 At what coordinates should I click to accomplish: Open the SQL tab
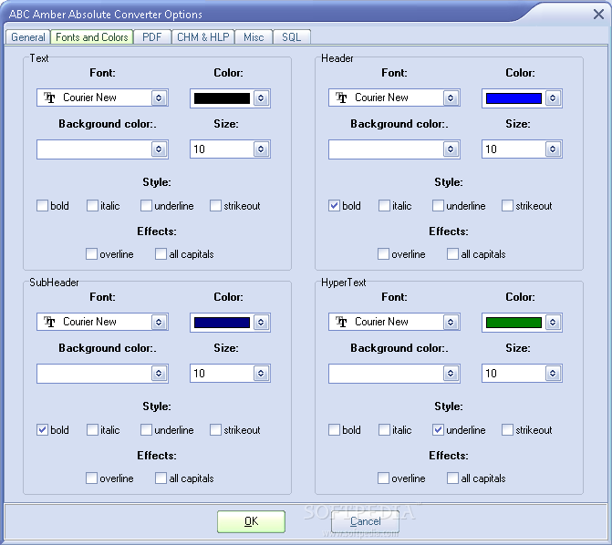[292, 37]
